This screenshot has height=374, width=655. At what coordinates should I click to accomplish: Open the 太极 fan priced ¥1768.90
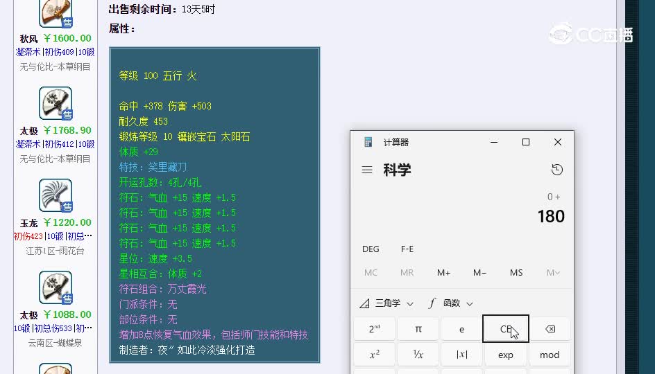pyautogui.click(x=56, y=103)
